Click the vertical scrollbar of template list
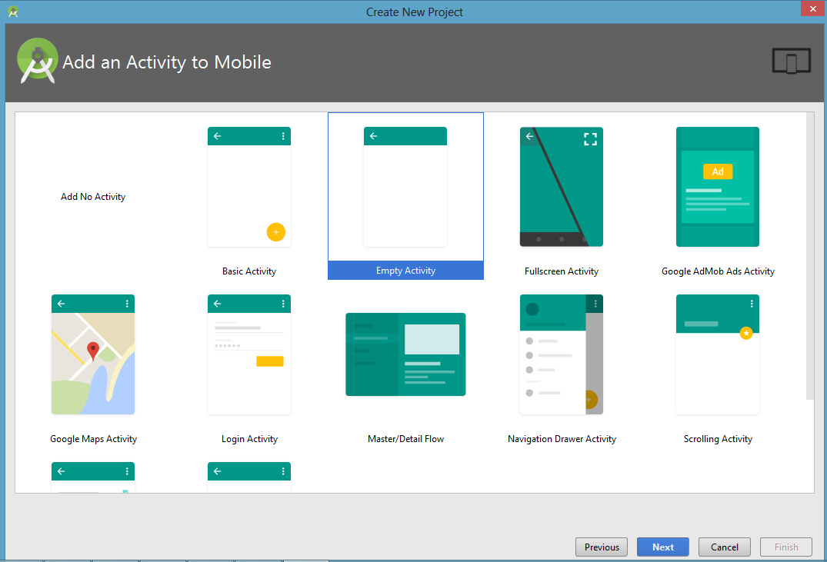The height and width of the screenshot is (562, 827). pyautogui.click(x=810, y=256)
